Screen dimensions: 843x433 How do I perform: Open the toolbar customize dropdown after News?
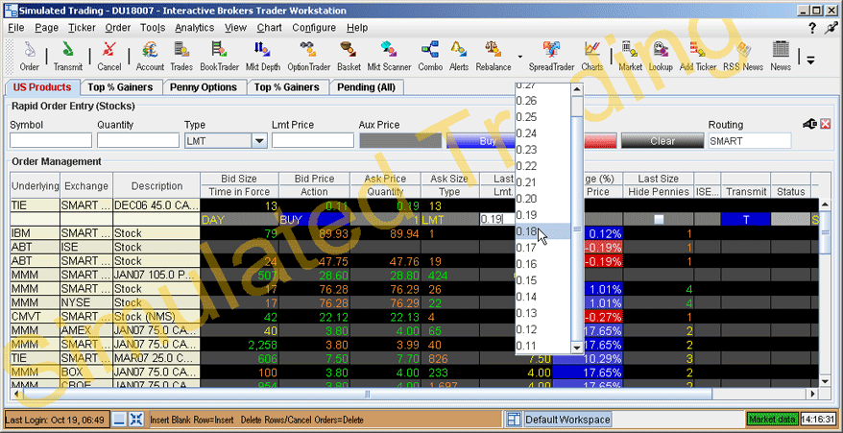(810, 60)
